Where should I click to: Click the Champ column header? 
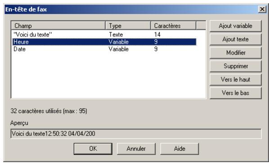58,26
